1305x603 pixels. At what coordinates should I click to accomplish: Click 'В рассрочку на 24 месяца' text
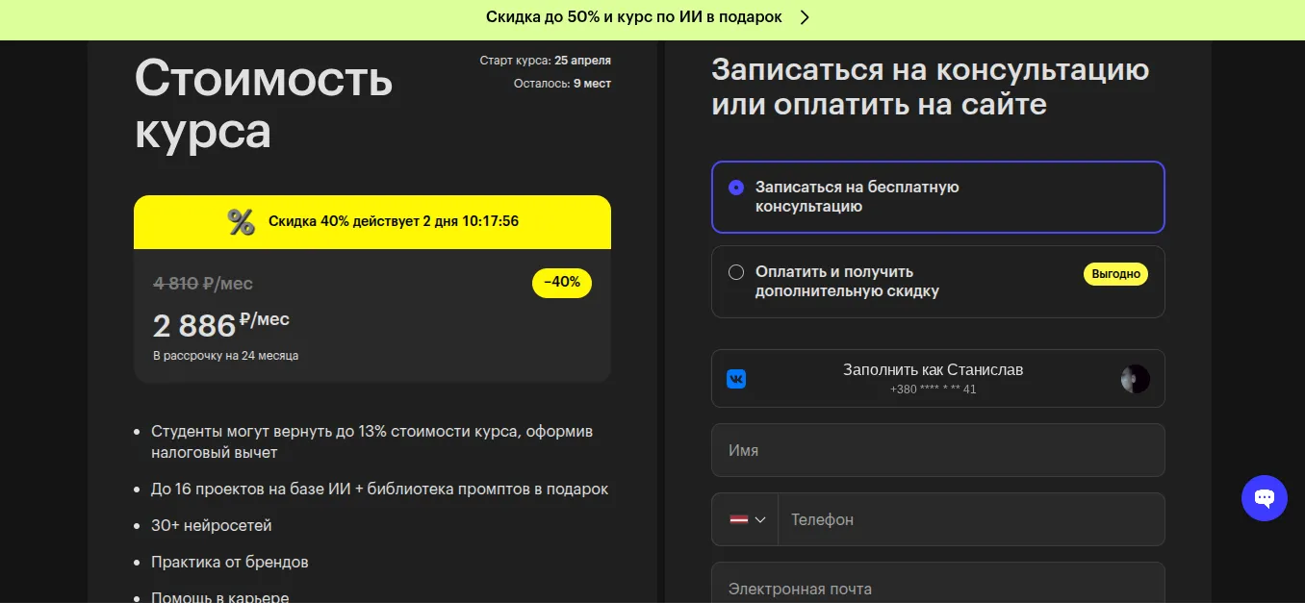point(226,356)
